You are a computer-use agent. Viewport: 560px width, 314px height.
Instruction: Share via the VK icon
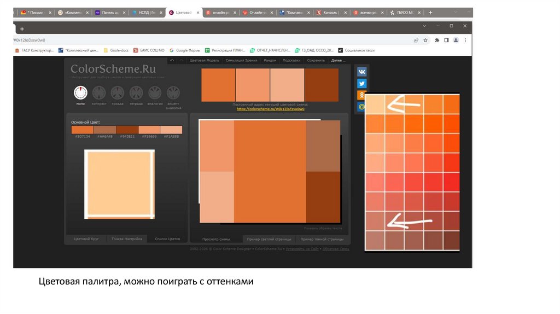coord(362,72)
